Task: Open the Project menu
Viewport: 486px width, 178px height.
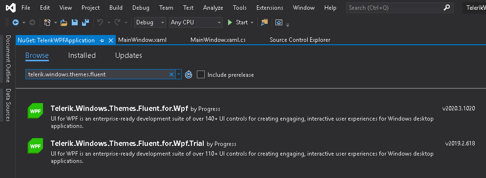Action: (x=90, y=8)
